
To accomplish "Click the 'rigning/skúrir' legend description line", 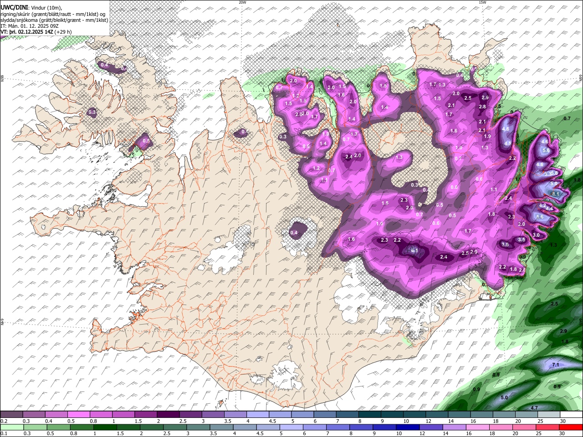I will tap(53, 14).
